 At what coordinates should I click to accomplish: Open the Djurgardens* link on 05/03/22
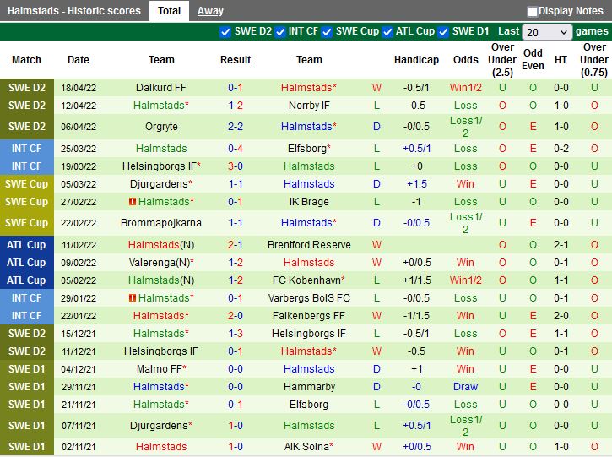coord(161,183)
